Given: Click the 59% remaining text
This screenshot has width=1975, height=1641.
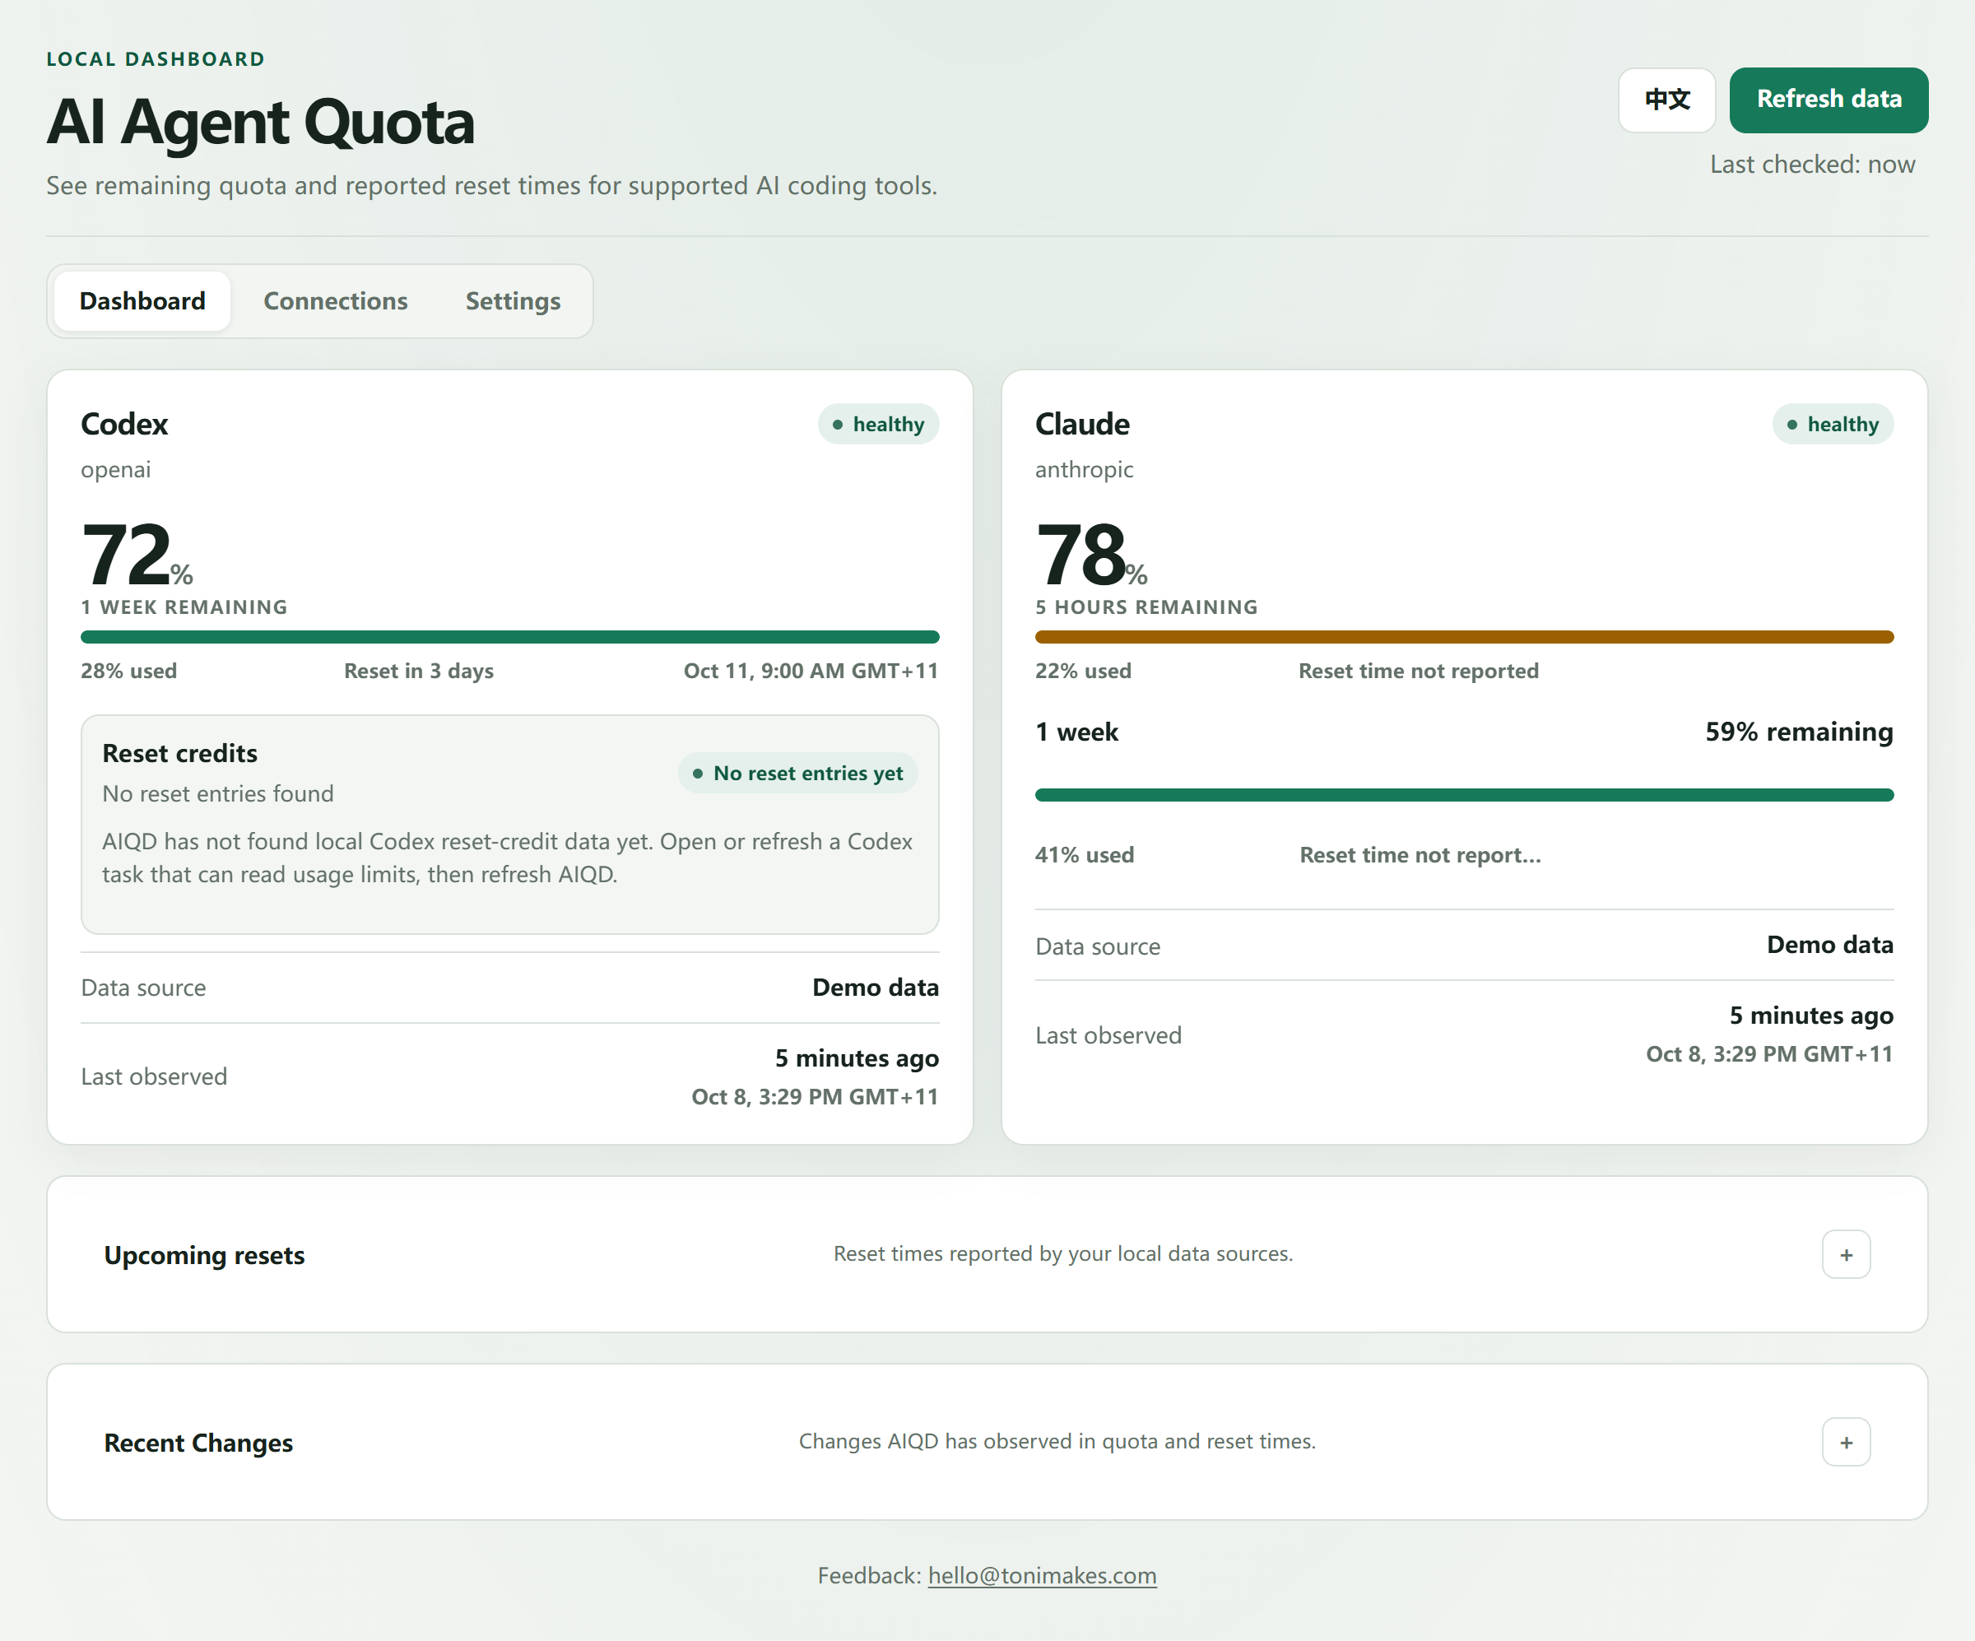Looking at the screenshot, I should click(x=1799, y=732).
